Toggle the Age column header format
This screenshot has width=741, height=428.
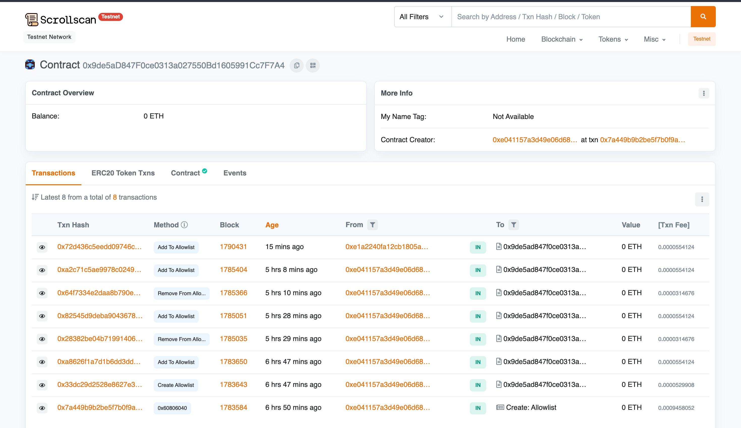272,225
